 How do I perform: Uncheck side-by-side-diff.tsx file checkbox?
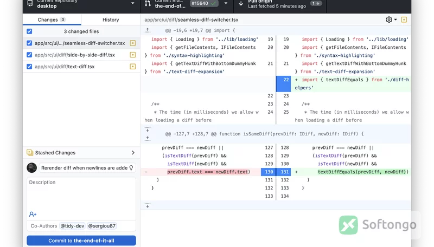click(x=29, y=55)
